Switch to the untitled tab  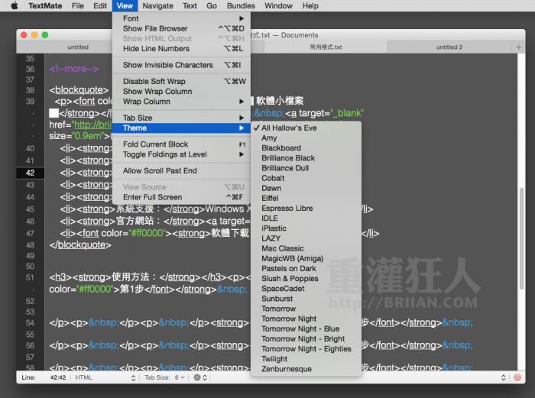click(78, 47)
